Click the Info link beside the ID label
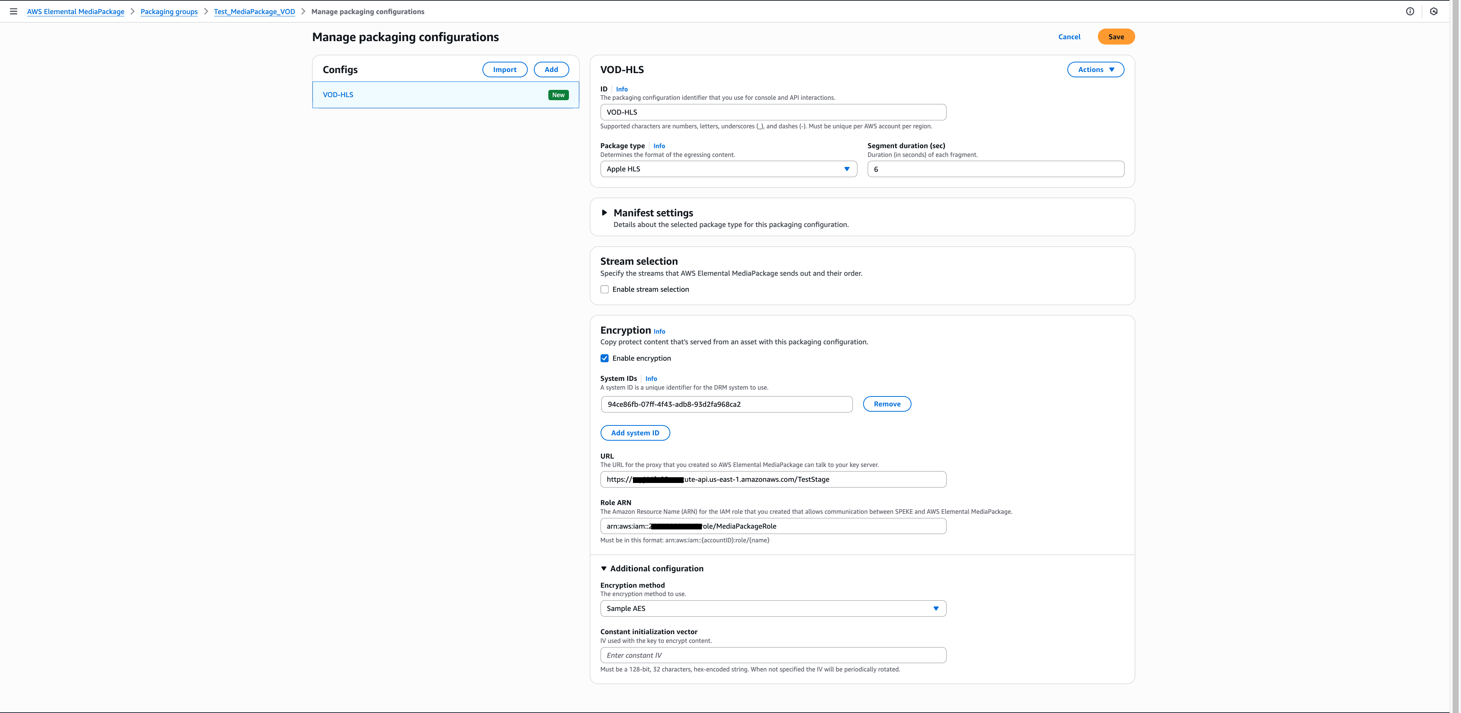 tap(622, 89)
